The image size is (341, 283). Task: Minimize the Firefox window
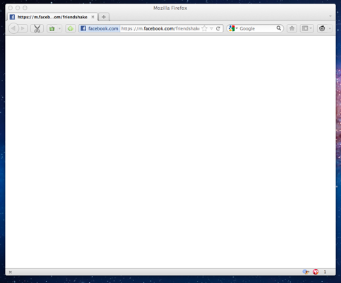[18, 8]
